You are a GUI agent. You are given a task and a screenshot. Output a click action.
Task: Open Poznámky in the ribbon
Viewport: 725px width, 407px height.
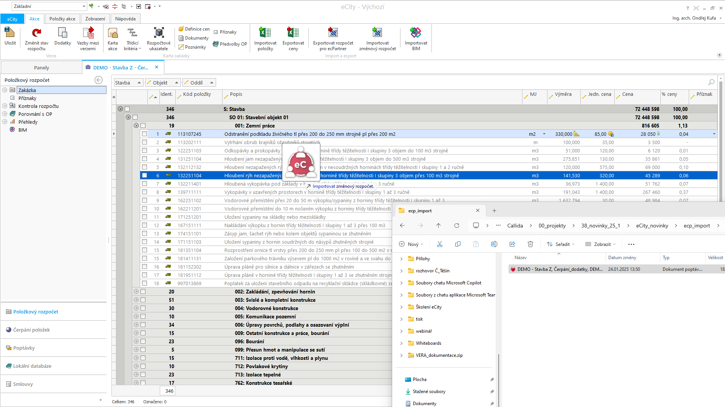coord(192,47)
